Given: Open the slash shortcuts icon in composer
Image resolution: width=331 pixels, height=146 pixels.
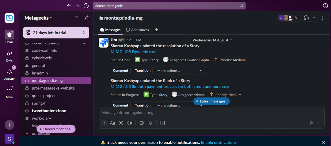Looking at the screenshot, I should (162, 123).
